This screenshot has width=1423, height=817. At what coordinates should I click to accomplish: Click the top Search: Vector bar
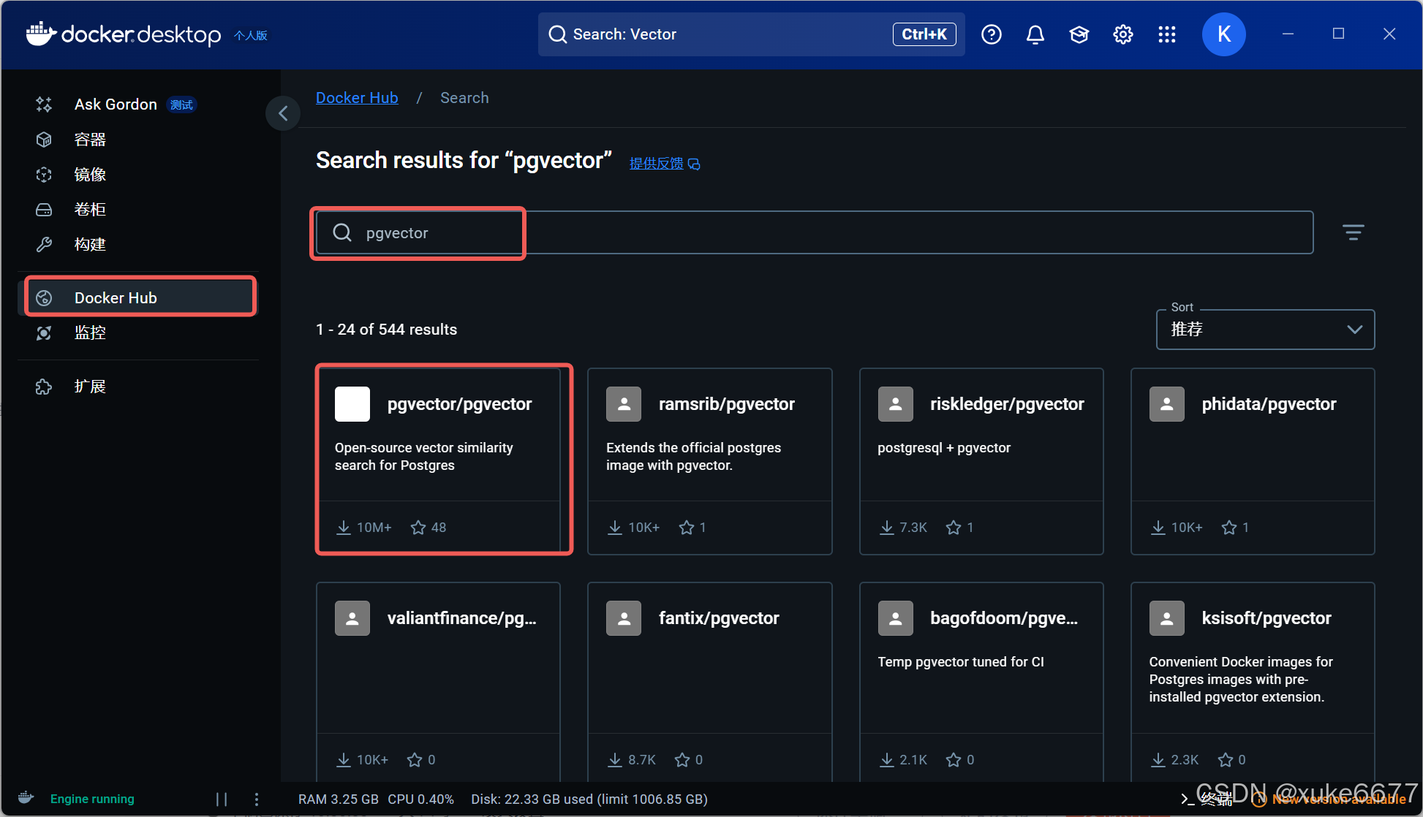(x=752, y=34)
